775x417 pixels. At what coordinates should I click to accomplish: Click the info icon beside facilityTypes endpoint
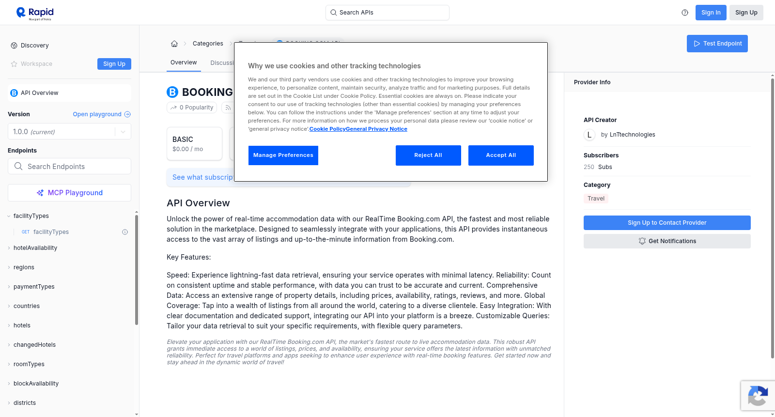point(125,232)
